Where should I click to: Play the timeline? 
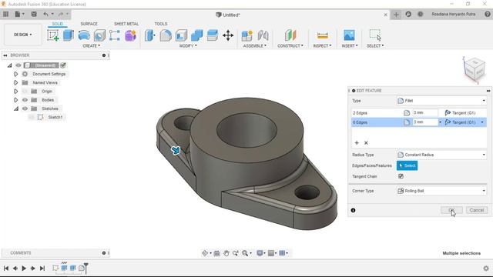pos(24,269)
